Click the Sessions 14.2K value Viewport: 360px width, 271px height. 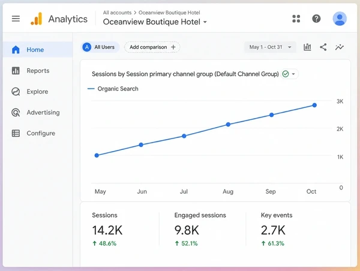pos(107,230)
